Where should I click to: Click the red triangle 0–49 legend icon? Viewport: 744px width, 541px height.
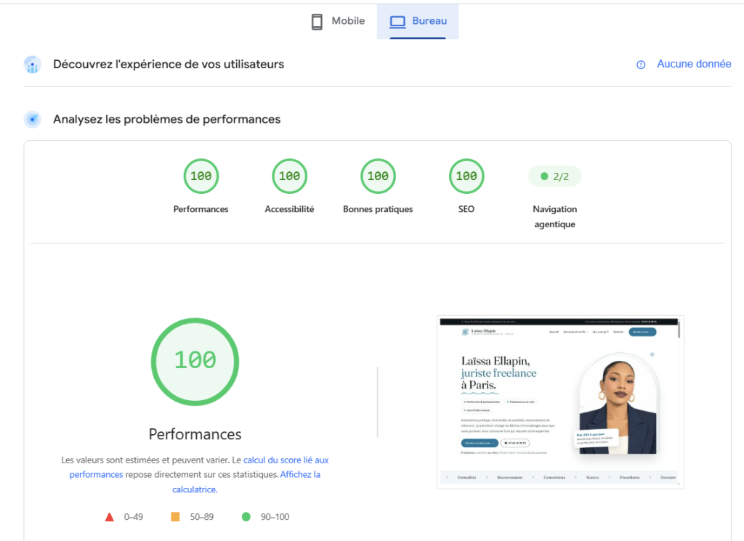point(110,517)
